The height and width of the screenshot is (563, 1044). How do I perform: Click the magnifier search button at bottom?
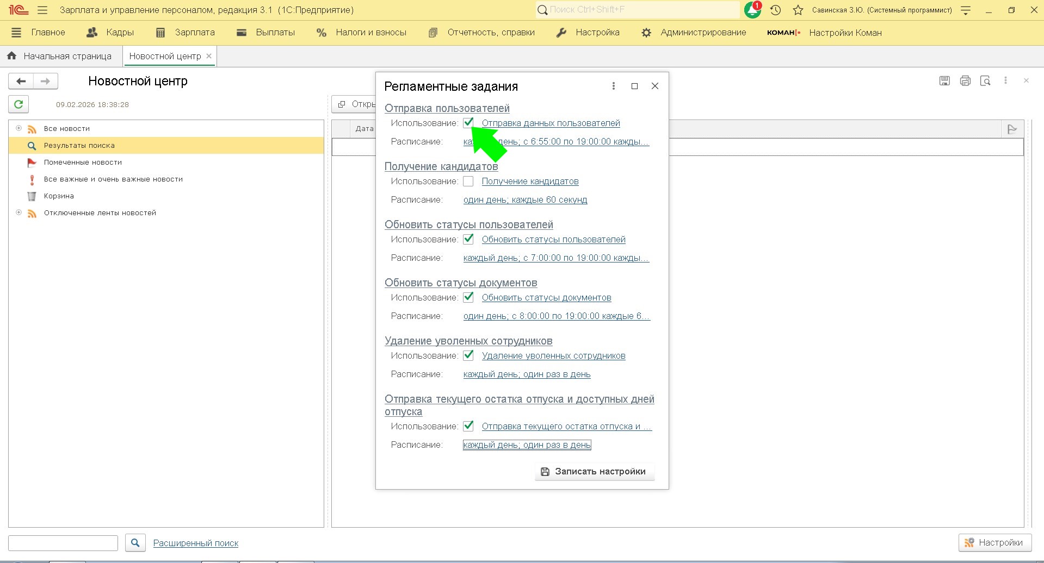[x=135, y=542]
